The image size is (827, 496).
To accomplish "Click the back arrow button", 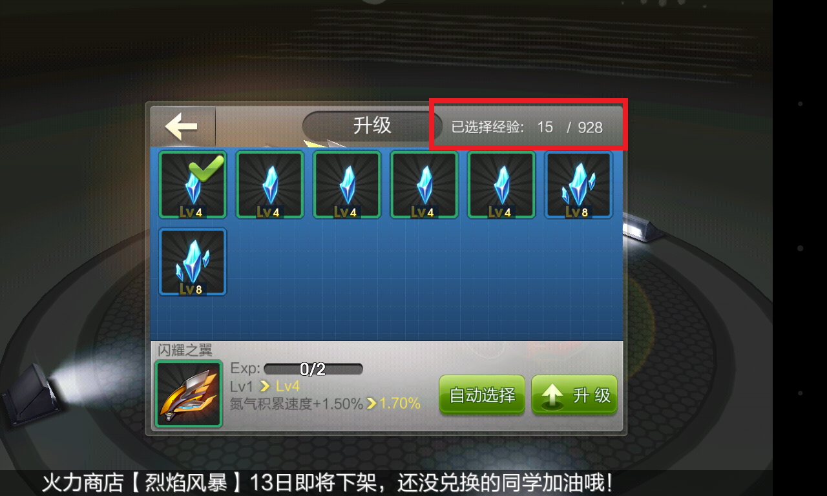I will coord(182,127).
